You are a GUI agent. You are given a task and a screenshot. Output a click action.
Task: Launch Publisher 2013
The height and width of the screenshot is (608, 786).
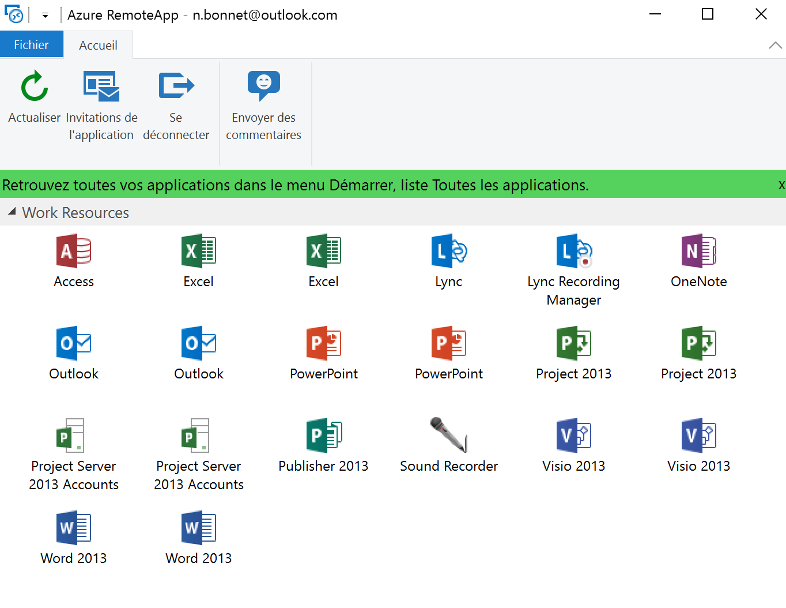pos(323,436)
